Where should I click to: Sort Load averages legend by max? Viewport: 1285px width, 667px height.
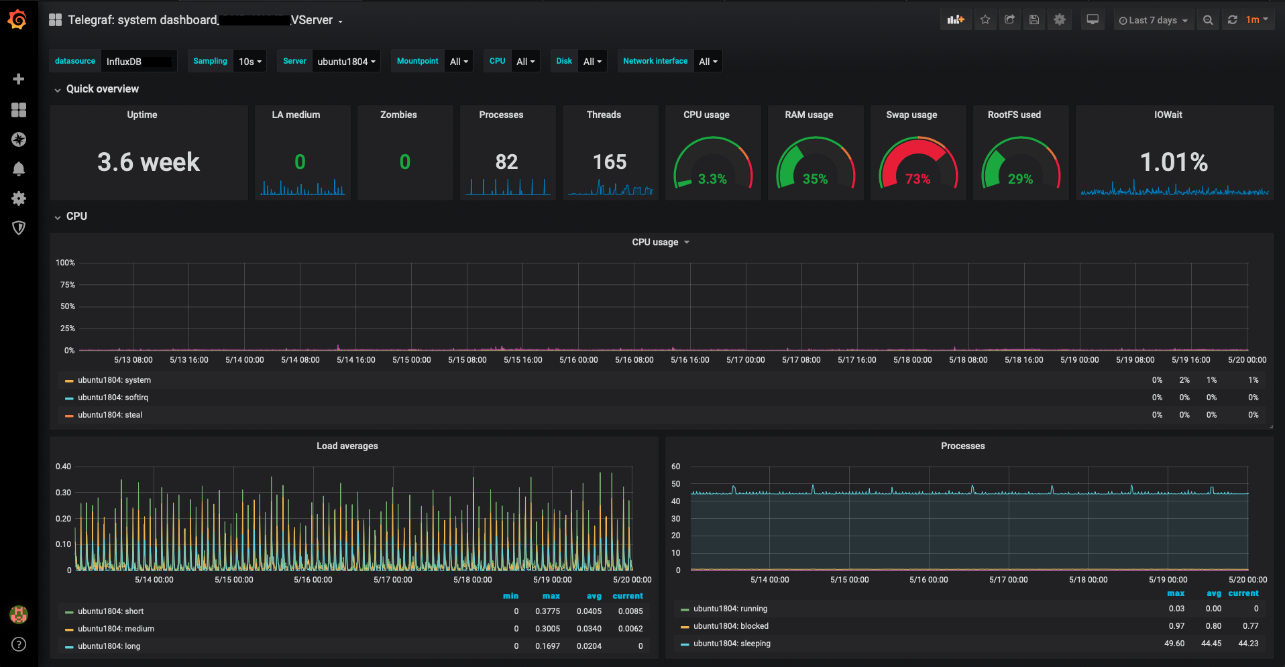[x=551, y=596]
